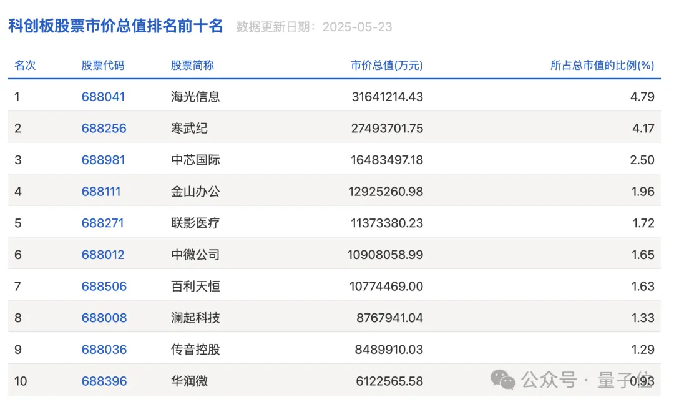Click the 市价总值(万元) column header
The image size is (674, 407).
[387, 66]
